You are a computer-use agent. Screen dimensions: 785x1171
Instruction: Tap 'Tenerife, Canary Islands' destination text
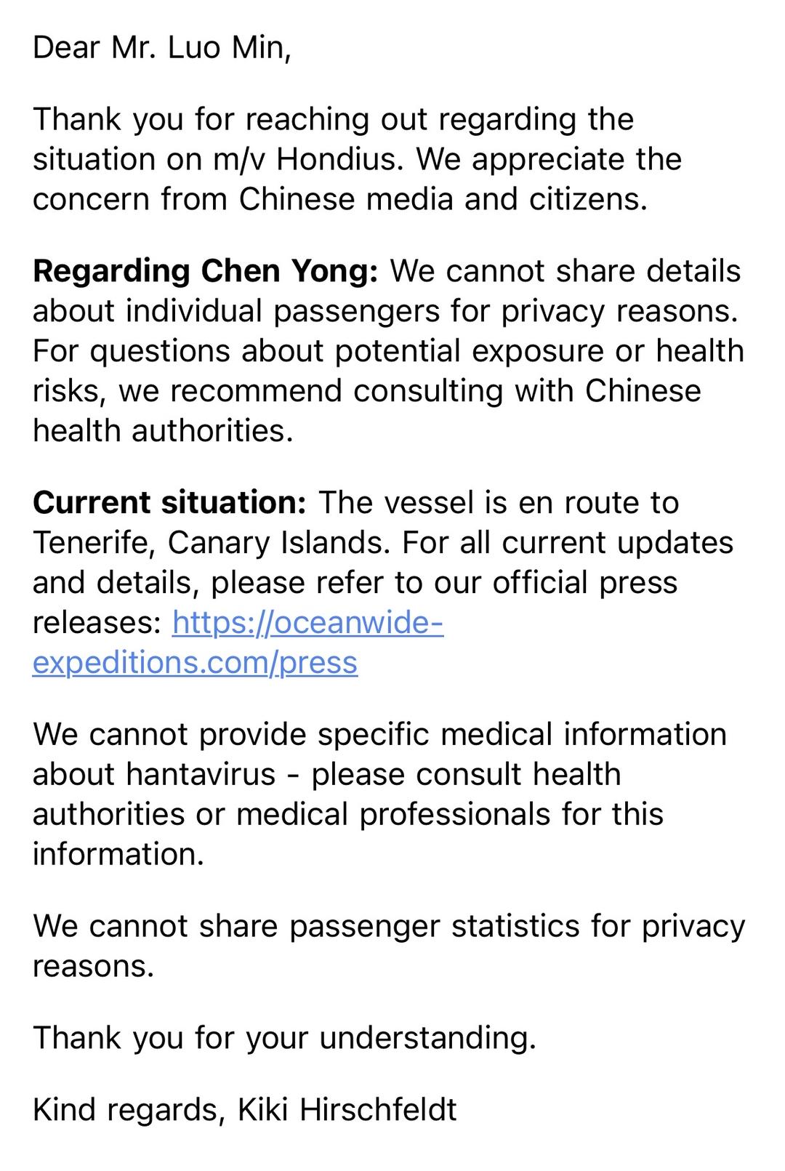[x=212, y=544]
